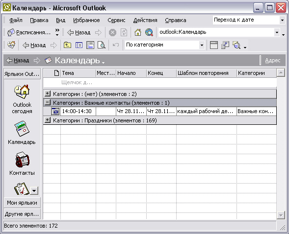Click the Мои ярлыки group button

pyautogui.click(x=22, y=203)
